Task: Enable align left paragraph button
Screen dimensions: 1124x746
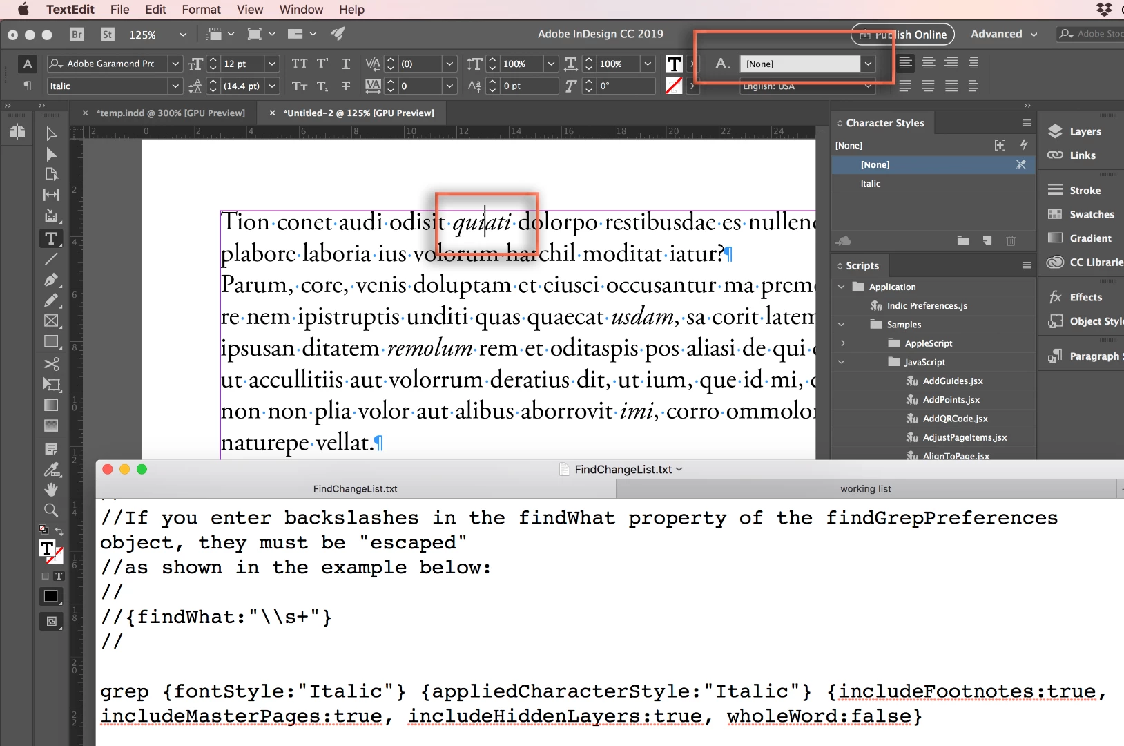Action: click(x=905, y=63)
